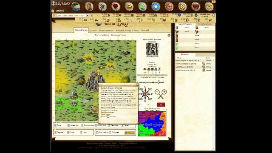The image size is (272, 153).
Task: Click the scroll icon in Next Events first row
Action: [x=177, y=28]
